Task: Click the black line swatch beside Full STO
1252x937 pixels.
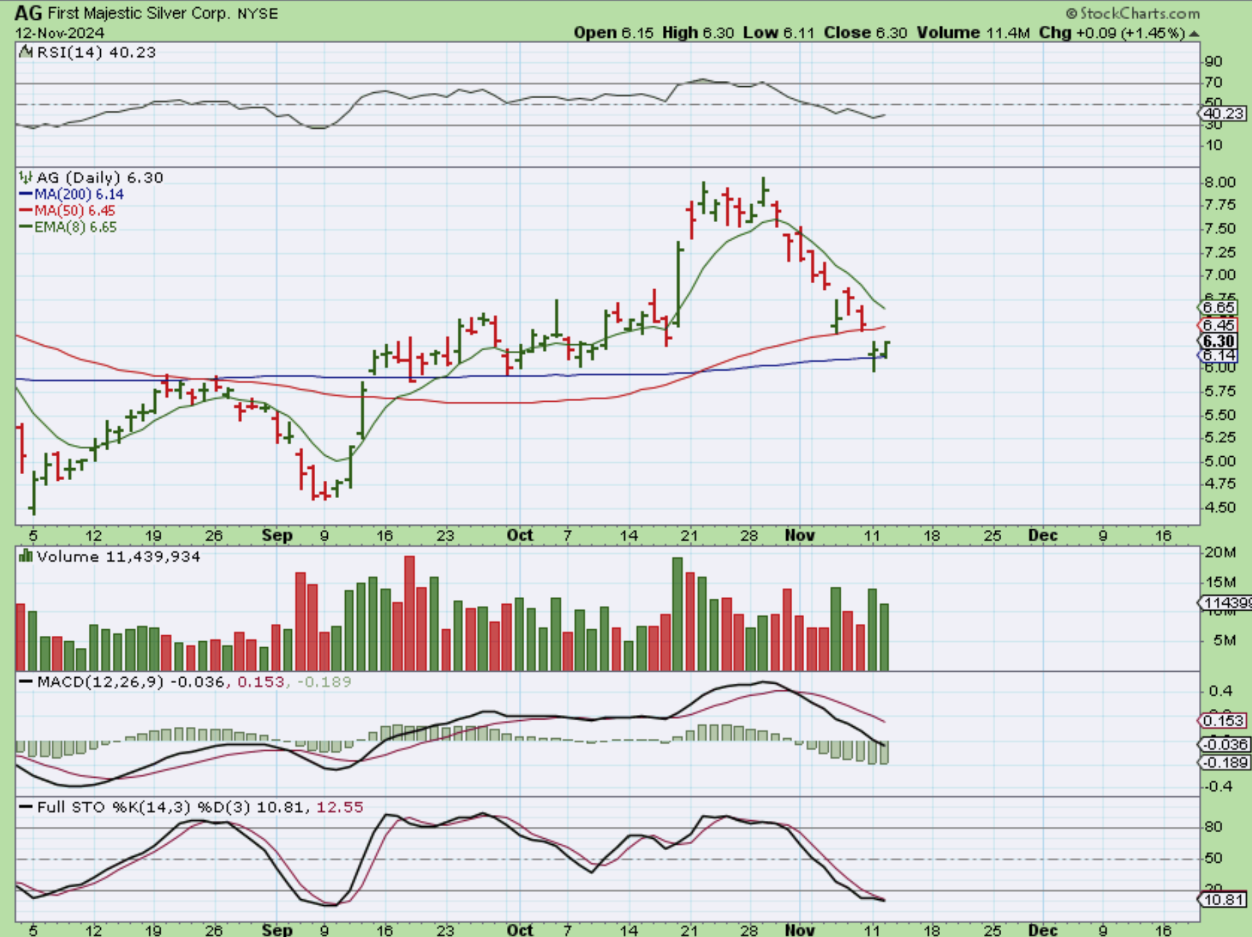Action: coord(26,806)
